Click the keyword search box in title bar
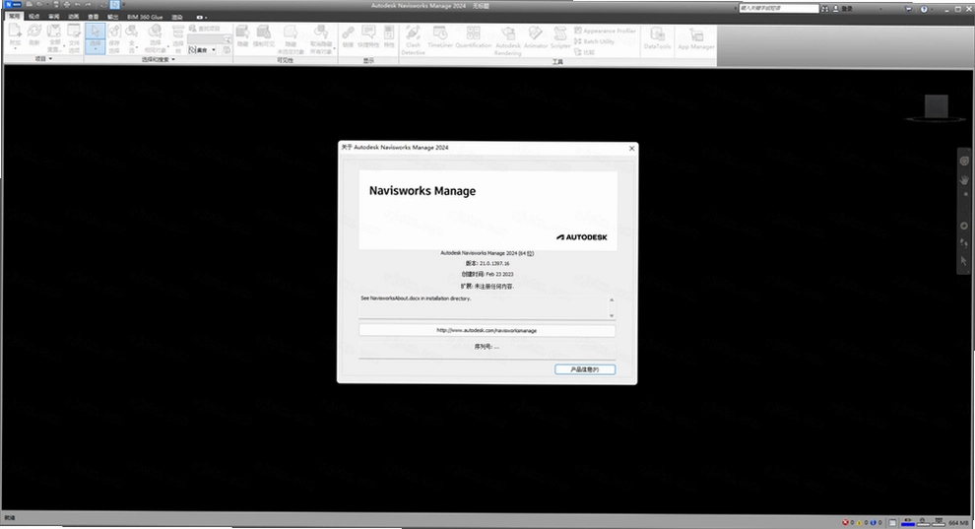Viewport: 975px width, 529px height. click(778, 8)
